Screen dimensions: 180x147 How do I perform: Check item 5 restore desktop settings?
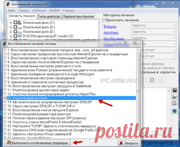(x=5, y=66)
